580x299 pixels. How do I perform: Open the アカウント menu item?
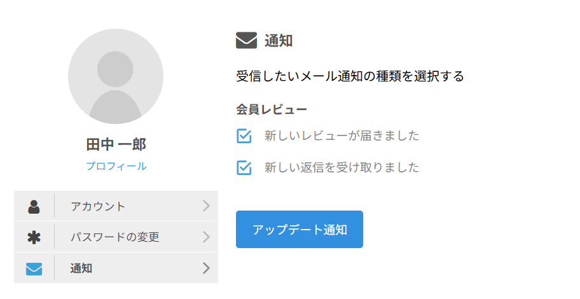pyautogui.click(x=98, y=206)
